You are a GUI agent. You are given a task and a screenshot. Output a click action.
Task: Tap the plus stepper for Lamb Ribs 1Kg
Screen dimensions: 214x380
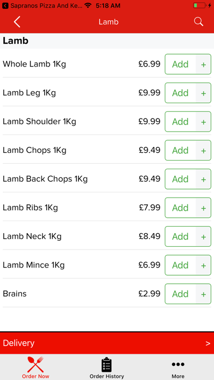tap(203, 208)
